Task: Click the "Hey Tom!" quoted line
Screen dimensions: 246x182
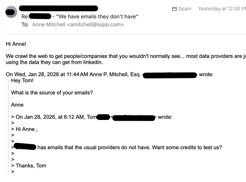Action: click(22, 81)
